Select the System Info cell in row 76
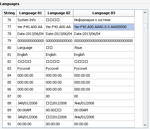This screenshot has height=129, width=150. tap(31, 20)
